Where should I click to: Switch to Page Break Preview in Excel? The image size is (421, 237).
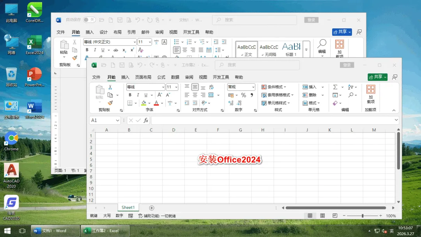tap(335, 216)
